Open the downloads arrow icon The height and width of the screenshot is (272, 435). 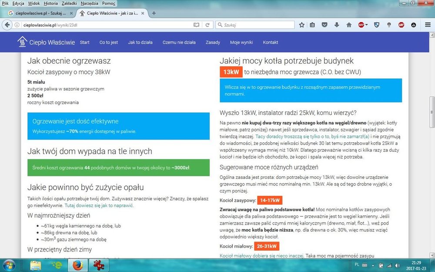click(x=337, y=25)
